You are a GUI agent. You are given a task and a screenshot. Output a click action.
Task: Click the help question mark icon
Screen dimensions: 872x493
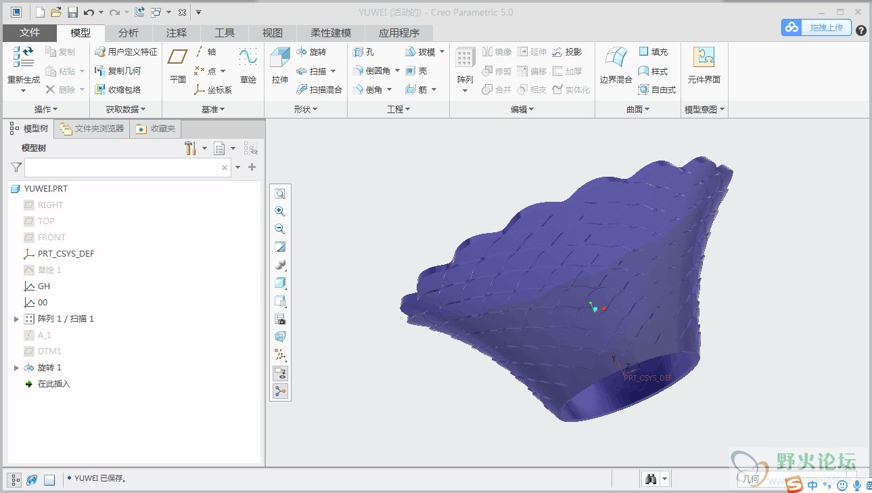860,30
